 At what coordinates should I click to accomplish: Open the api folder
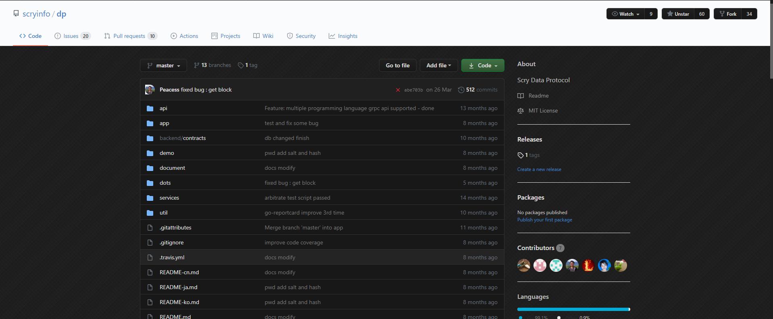163,108
